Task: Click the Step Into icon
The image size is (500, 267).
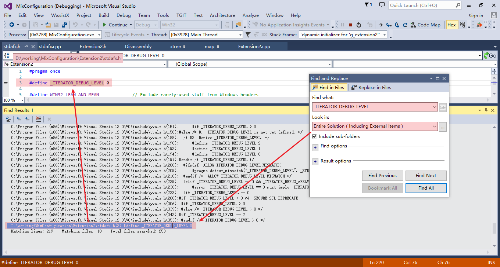Action: pyautogui.click(x=389, y=25)
